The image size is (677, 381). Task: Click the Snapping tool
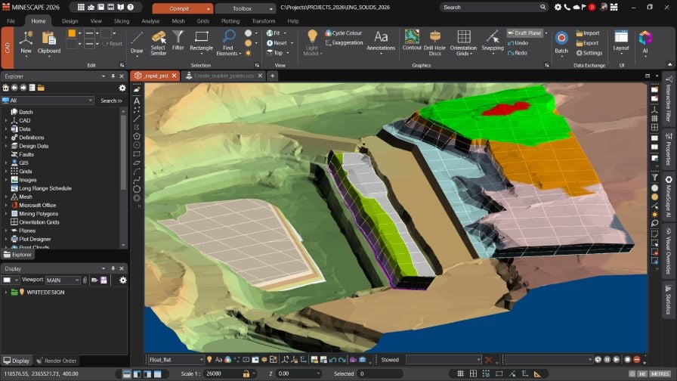point(493,42)
